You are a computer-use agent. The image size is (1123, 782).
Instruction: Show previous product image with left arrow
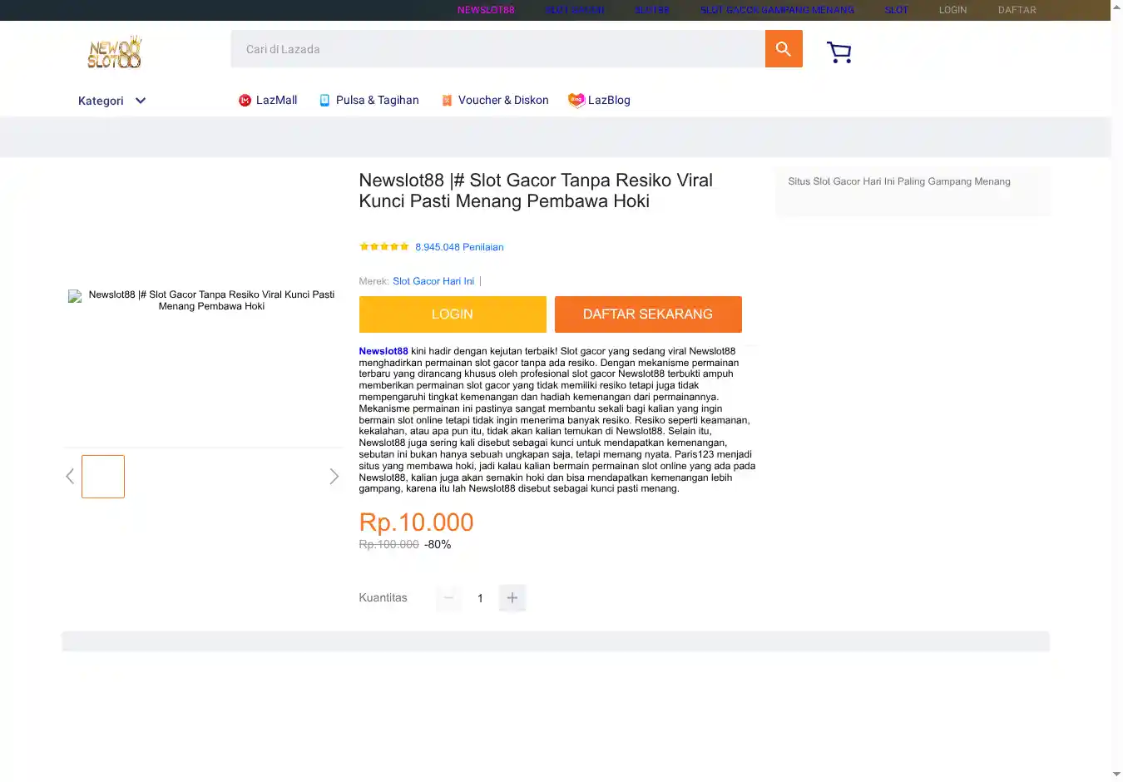pos(70,477)
